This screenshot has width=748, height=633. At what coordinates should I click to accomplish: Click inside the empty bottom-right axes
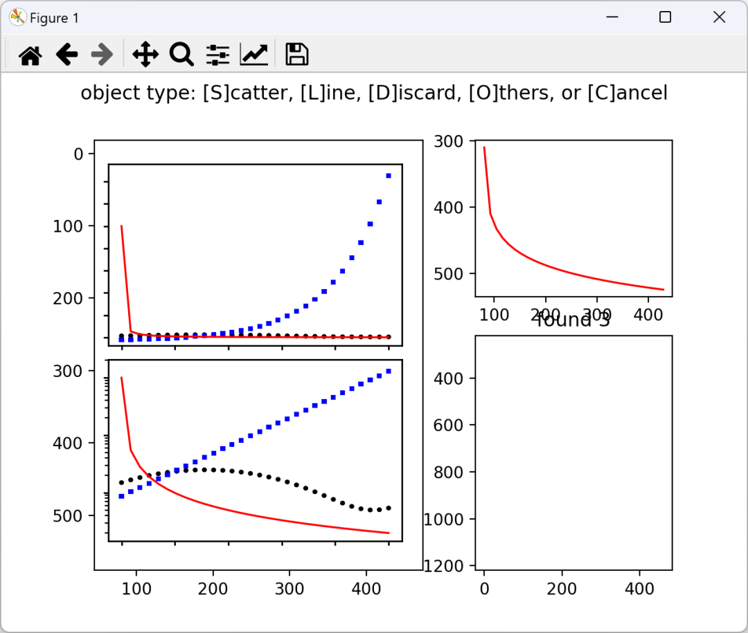coord(574,453)
